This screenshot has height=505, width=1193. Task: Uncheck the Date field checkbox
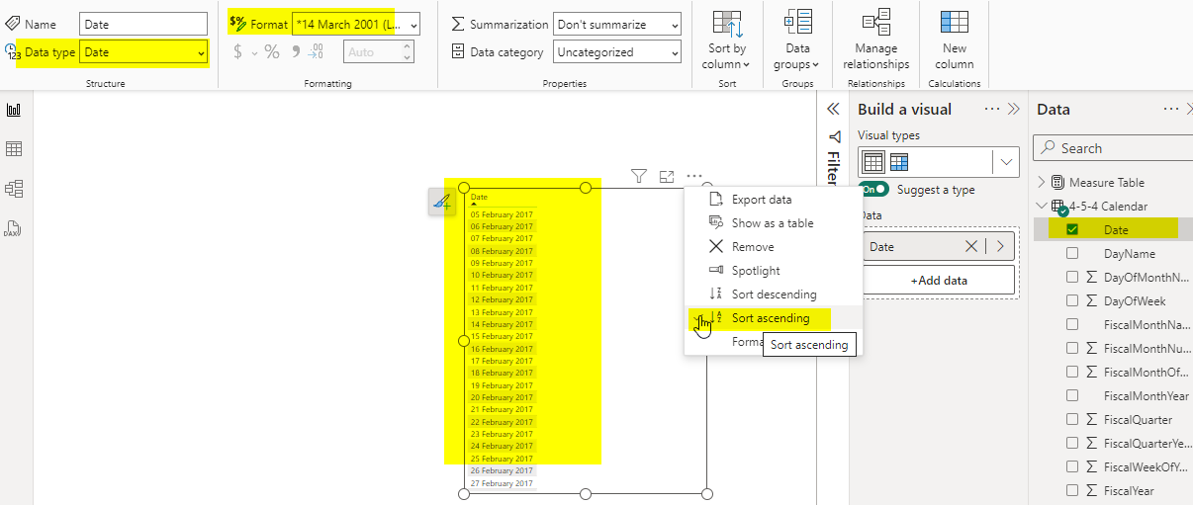1072,229
